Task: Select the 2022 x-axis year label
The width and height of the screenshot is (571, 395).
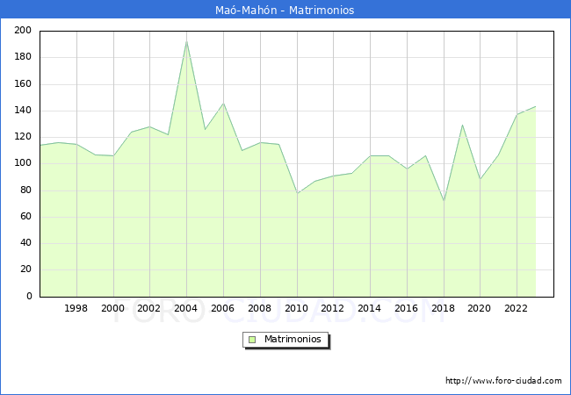Action: (516, 308)
